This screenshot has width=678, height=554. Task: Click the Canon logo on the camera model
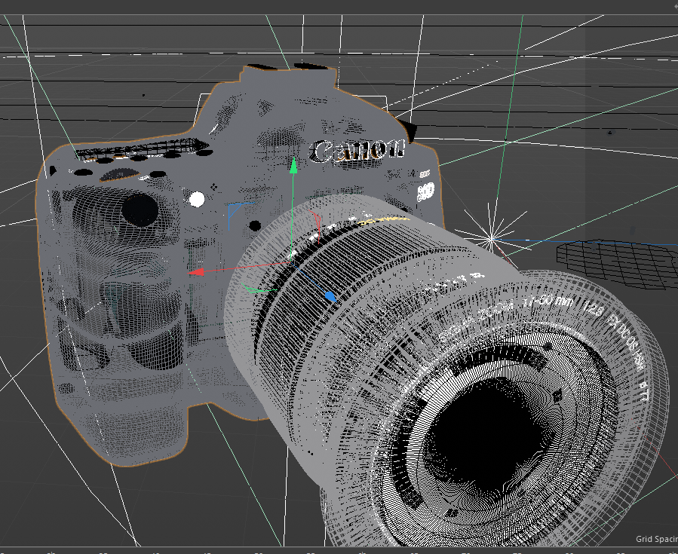[357, 151]
